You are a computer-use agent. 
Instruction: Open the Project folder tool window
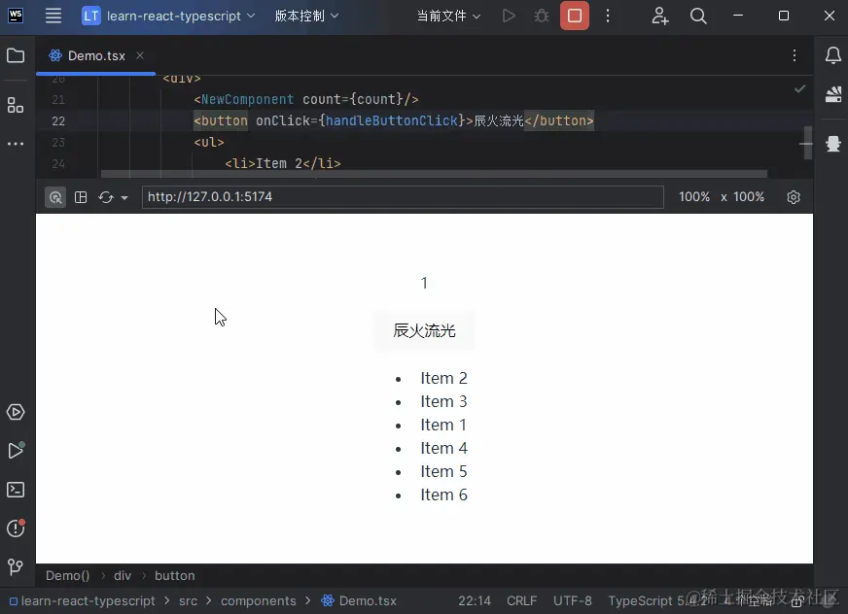tap(16, 55)
